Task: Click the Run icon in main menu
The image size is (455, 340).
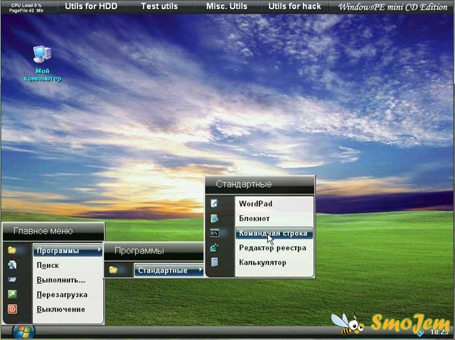Action: coord(12,280)
